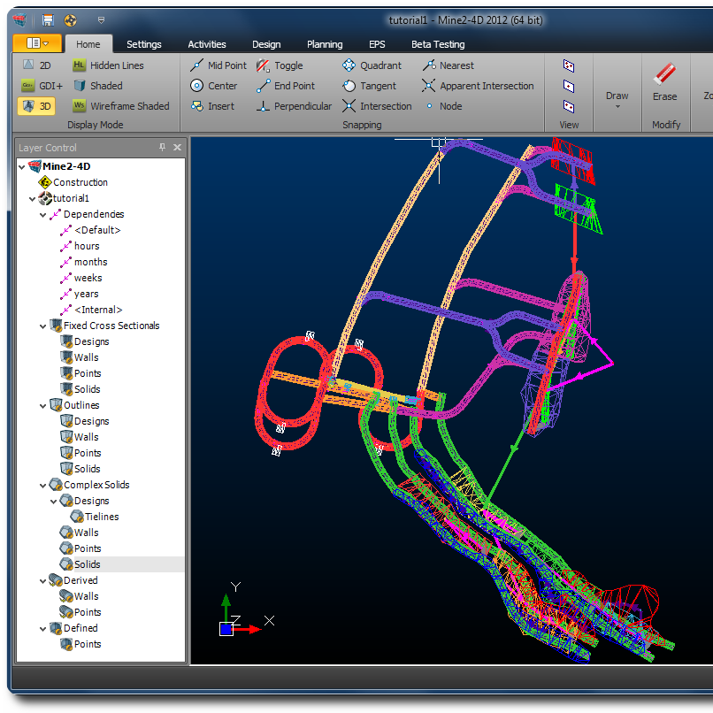Click the Fixed Cross Sectionals layer icon

pos(56,326)
